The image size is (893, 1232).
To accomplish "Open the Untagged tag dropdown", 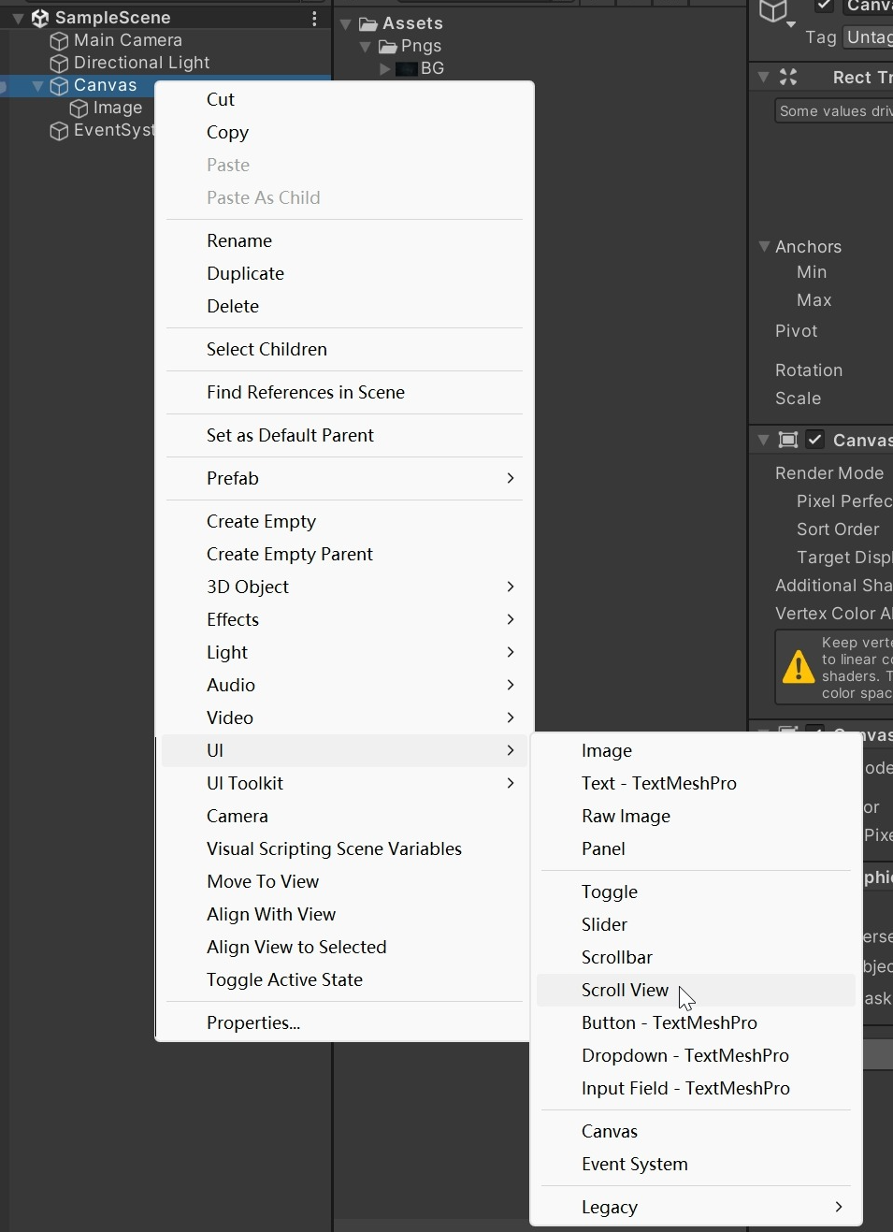I will point(869,37).
